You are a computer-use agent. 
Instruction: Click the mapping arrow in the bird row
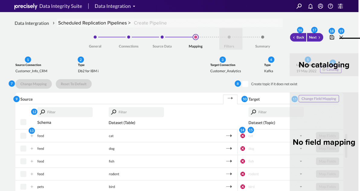(229, 187)
